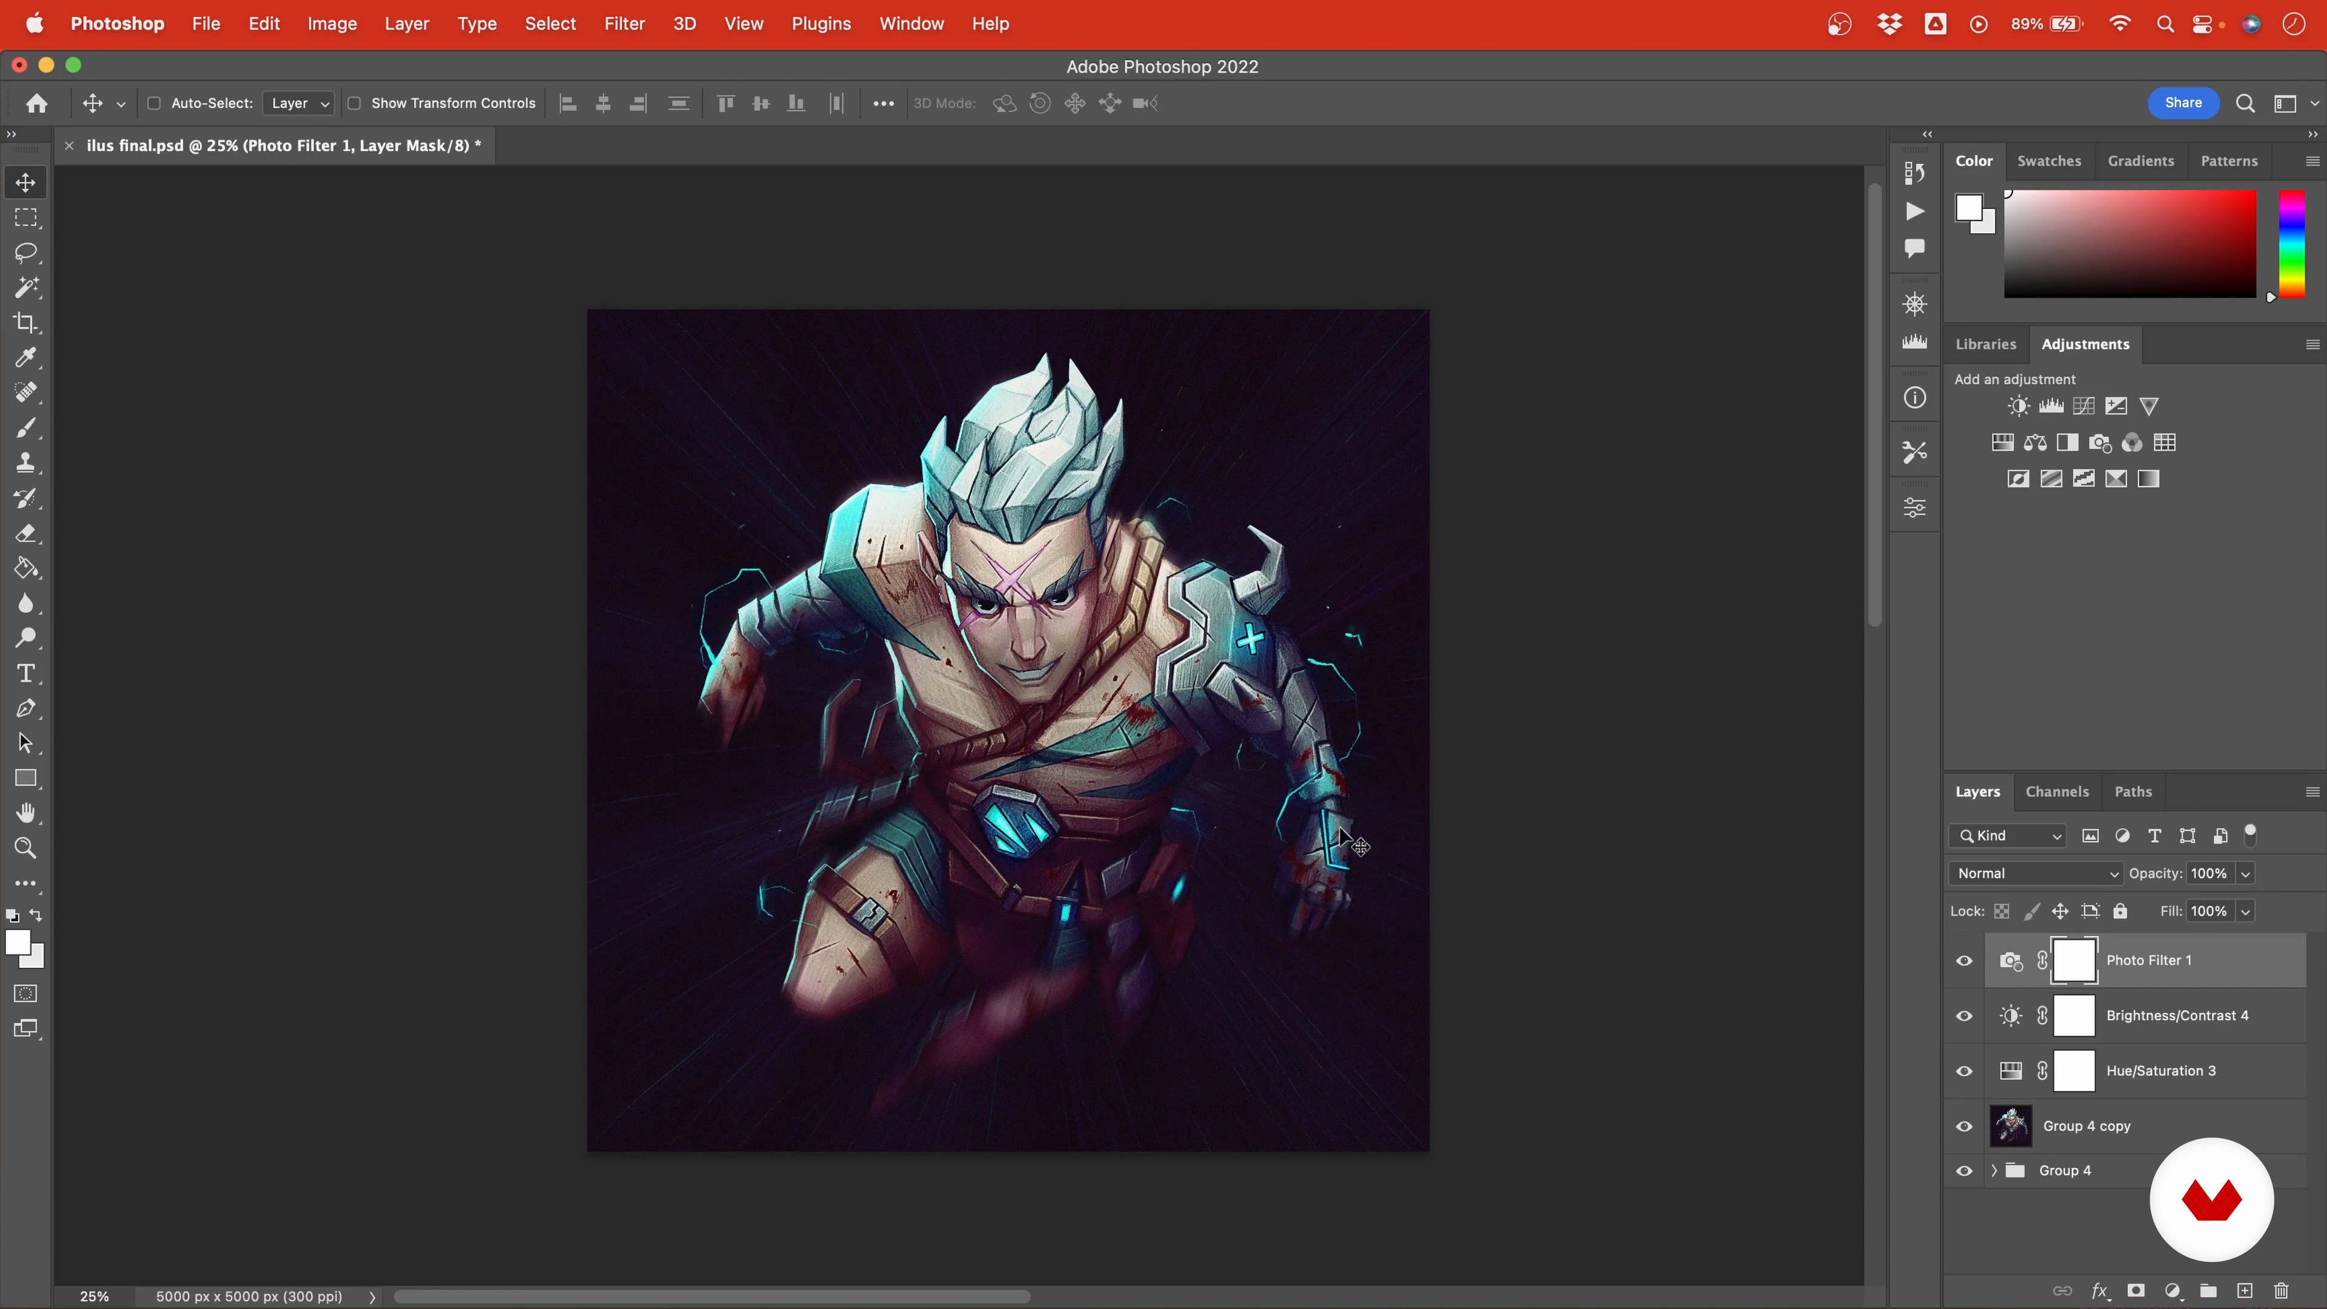Screen dimensions: 2327x1309
Task: Hide the Brightness/Contrast 4 layer
Action: click(1964, 1016)
